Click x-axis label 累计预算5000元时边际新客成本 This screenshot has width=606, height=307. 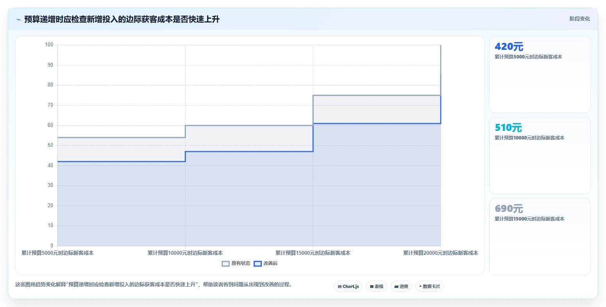(x=57, y=253)
